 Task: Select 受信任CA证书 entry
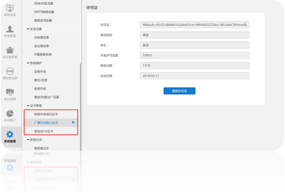(x=44, y=131)
